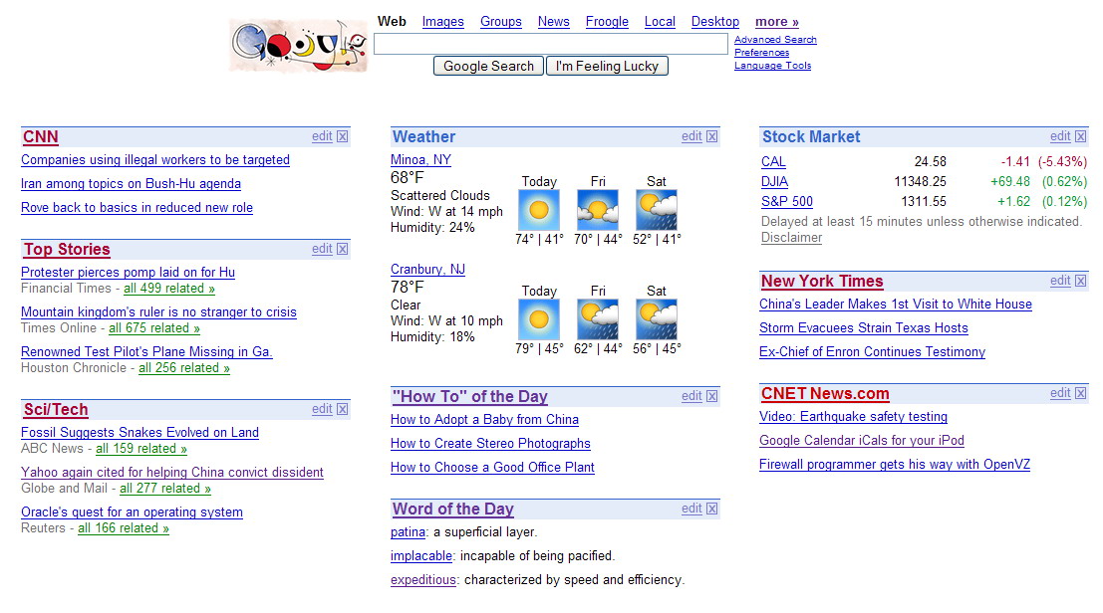Click Cranbury Saturday rain icon
This screenshot has height=613, width=1103.
(657, 319)
